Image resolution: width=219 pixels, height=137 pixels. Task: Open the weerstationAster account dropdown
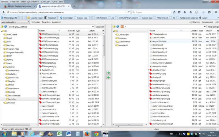coord(15,22)
